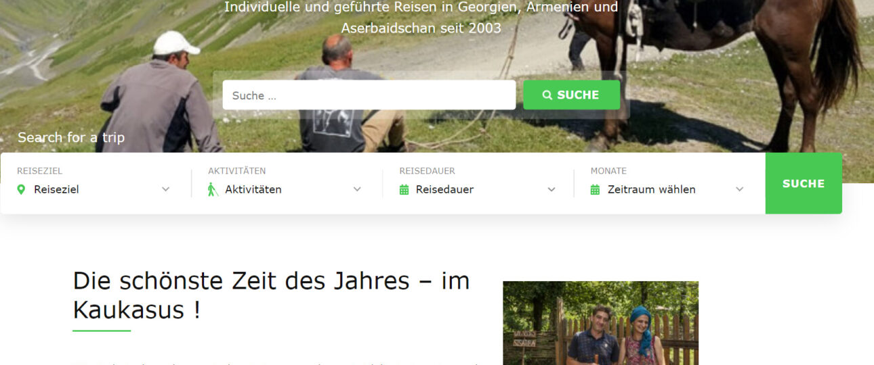Open the Aktivitäten dropdown
This screenshot has height=365, width=874.
coord(285,189)
